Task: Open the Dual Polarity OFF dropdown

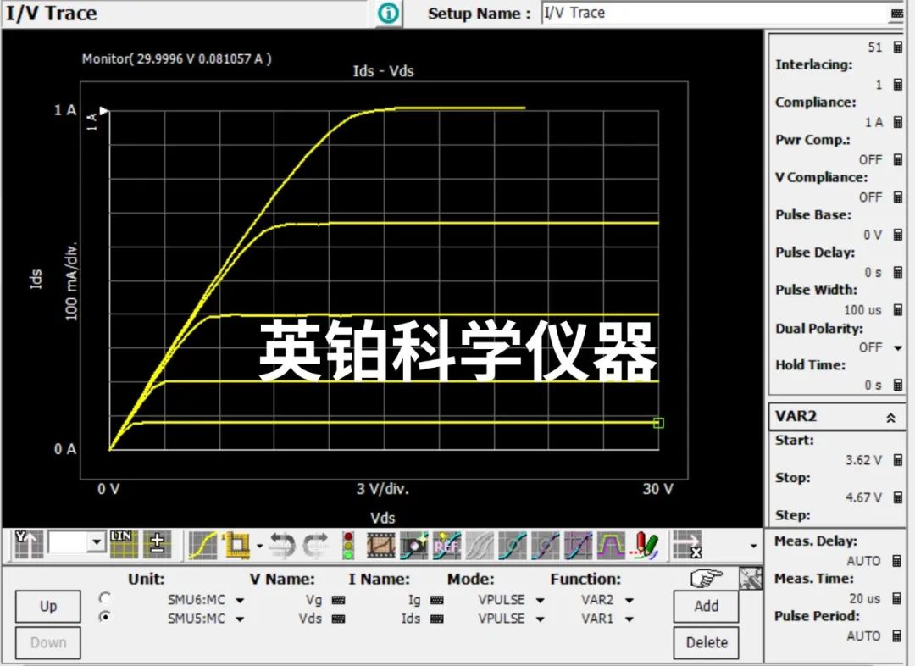Action: [x=897, y=348]
